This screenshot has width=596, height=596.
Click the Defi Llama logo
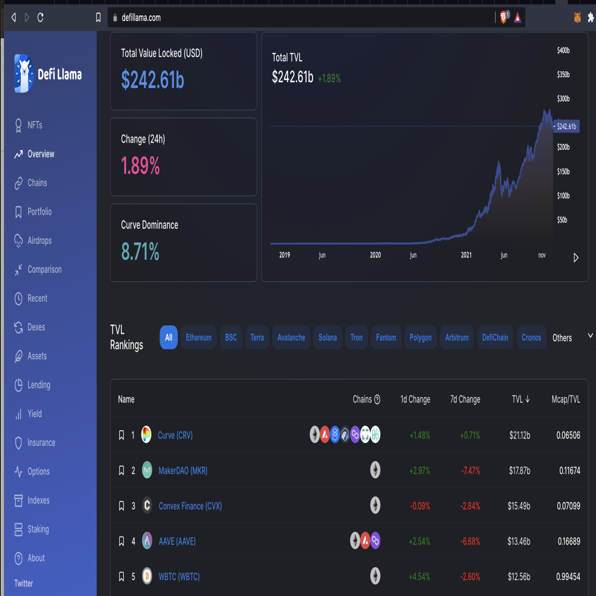coord(48,74)
